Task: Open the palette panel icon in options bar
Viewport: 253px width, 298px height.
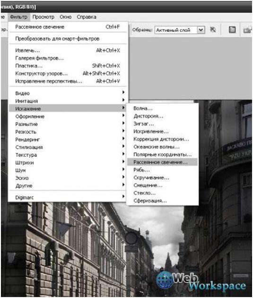Action: 232,30
